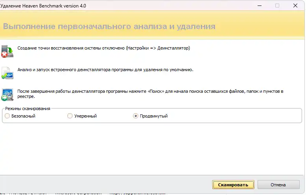306x195 pixels.
Task: Close the Heaven Benchmark removal window
Action: click(295, 6)
